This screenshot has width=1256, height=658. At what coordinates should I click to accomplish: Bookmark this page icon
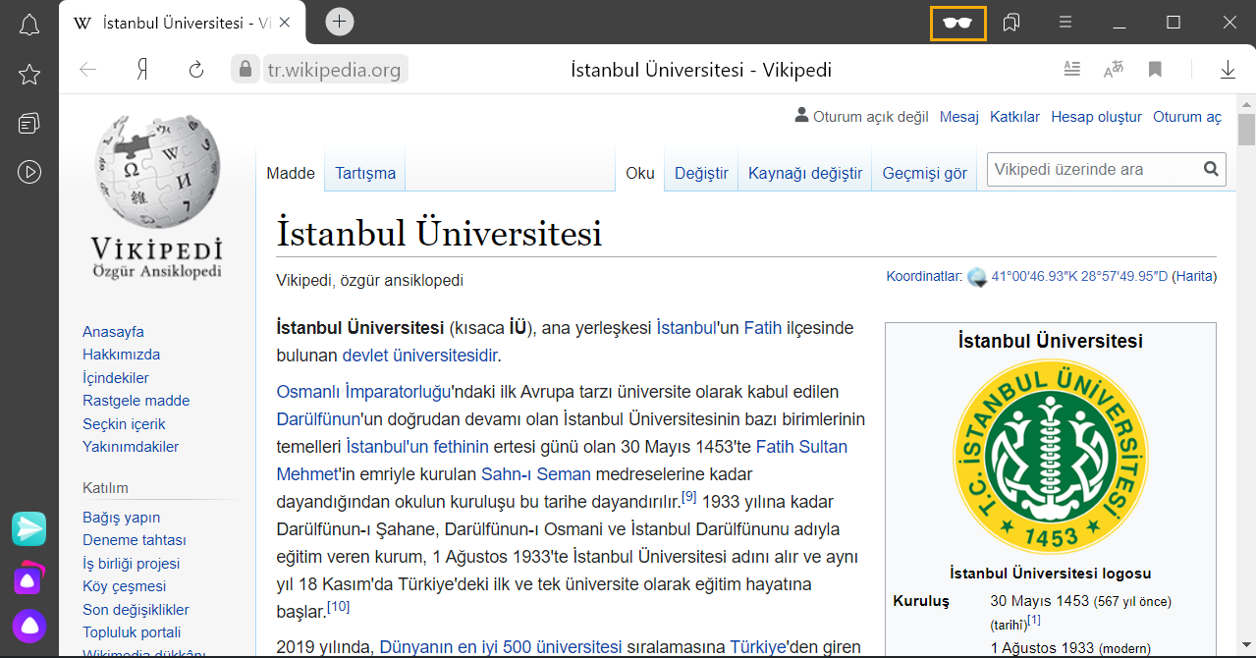1155,69
